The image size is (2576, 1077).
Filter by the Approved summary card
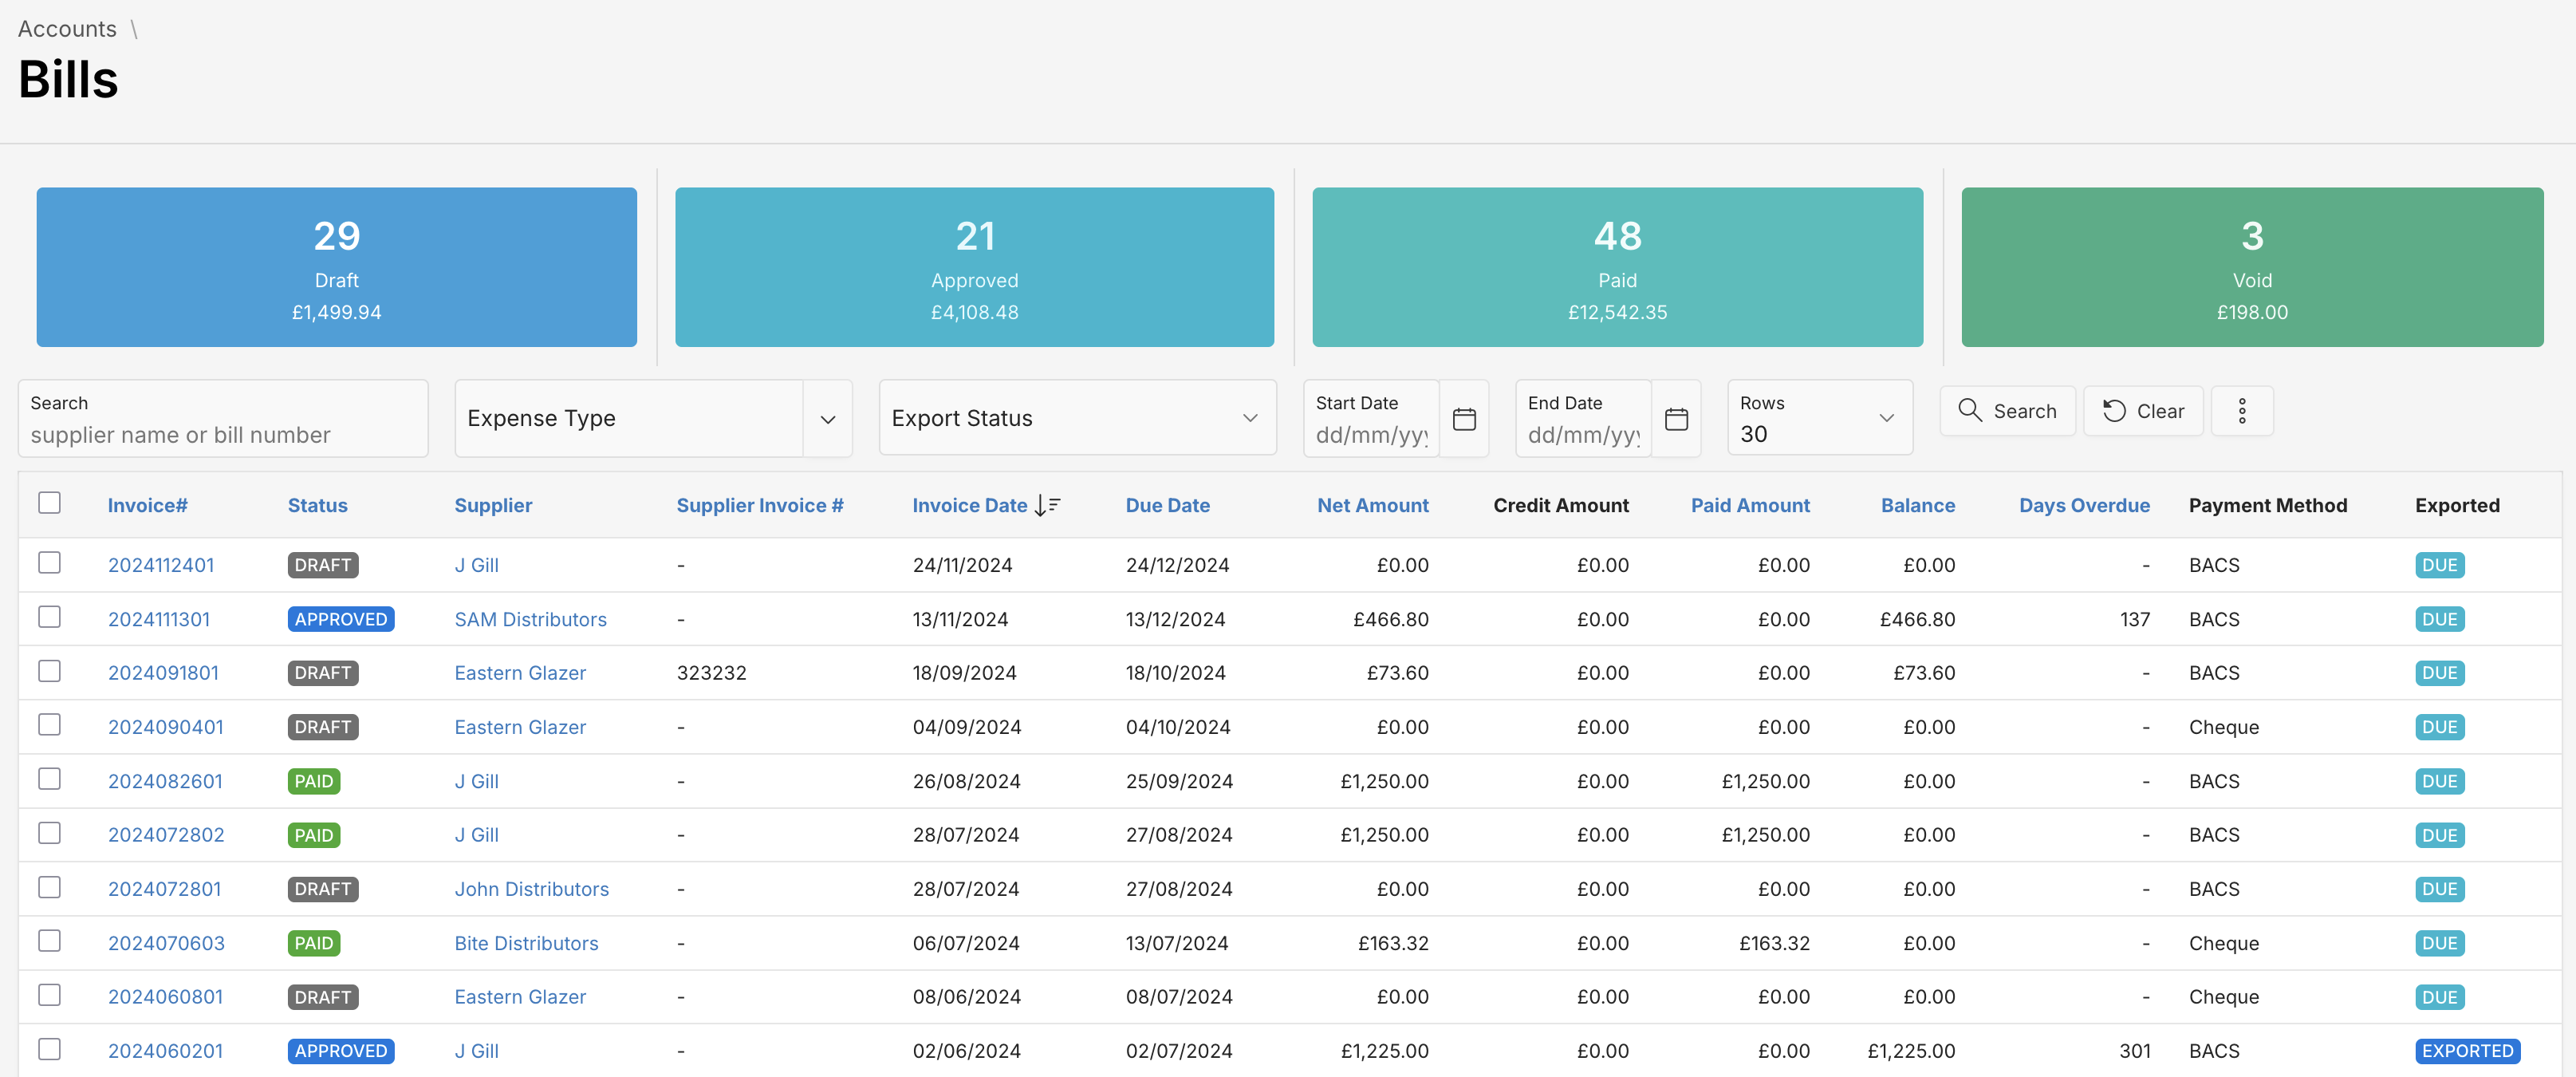click(974, 267)
